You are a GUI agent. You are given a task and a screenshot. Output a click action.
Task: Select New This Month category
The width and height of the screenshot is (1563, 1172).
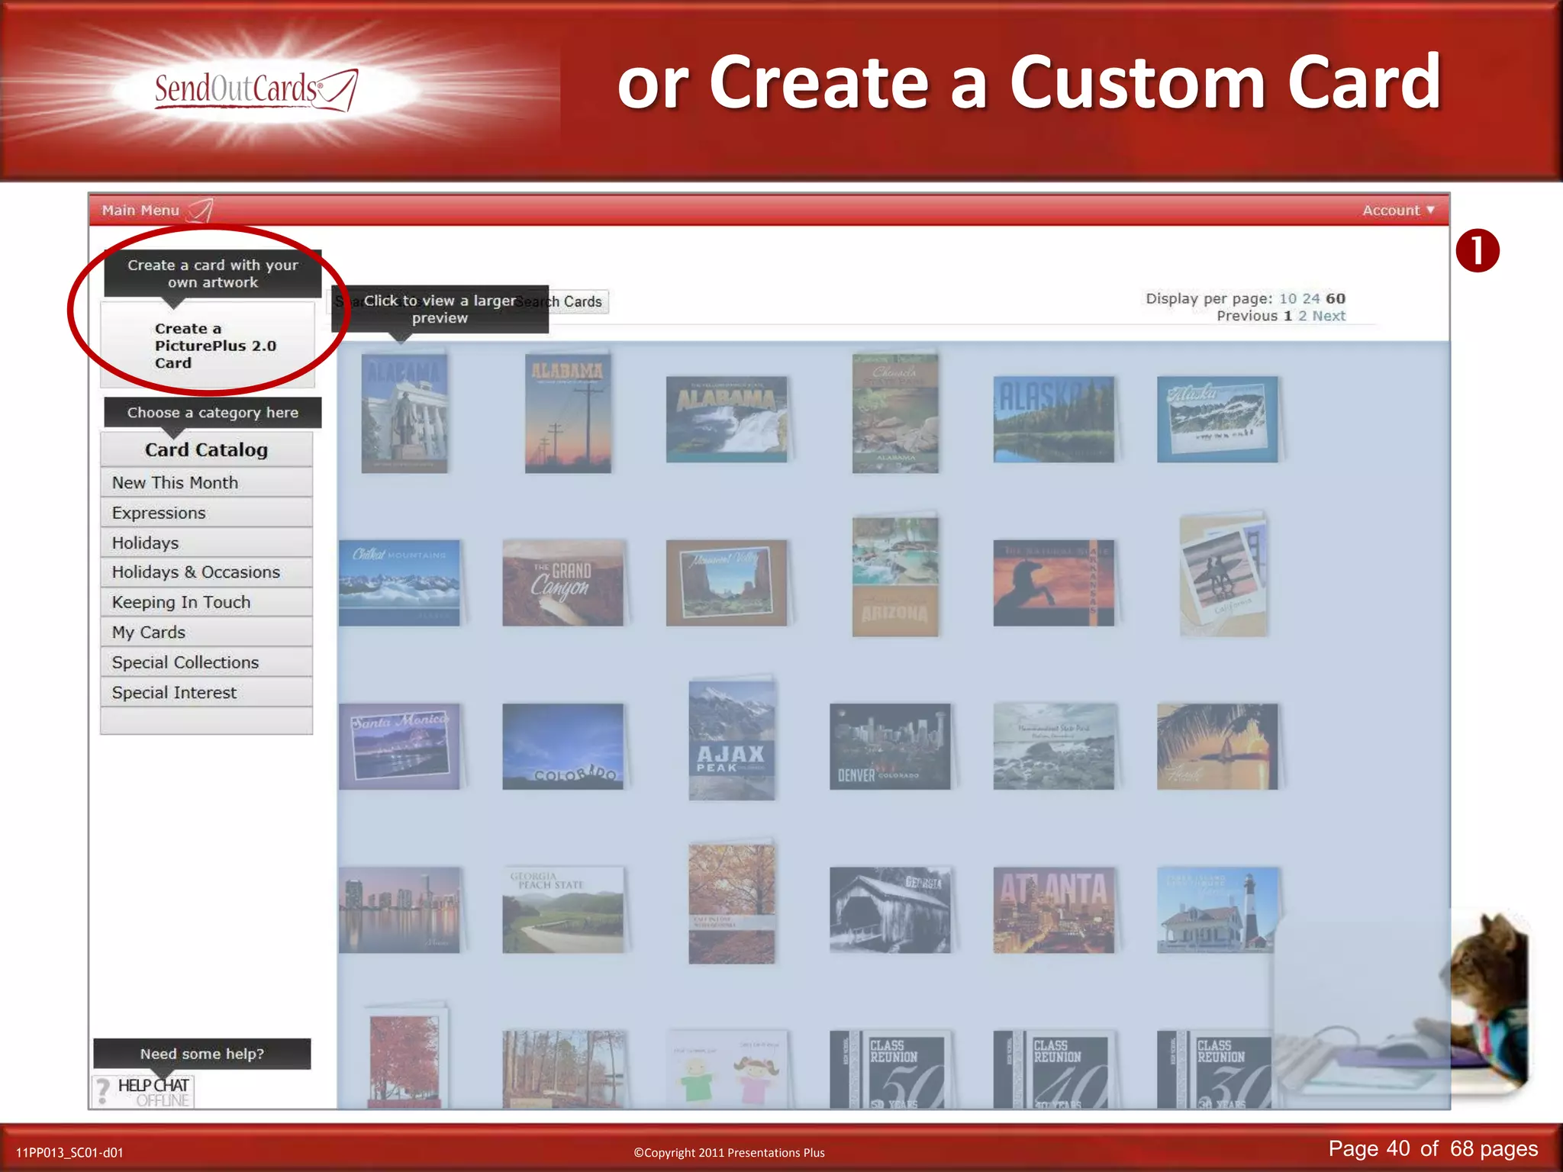click(x=207, y=482)
